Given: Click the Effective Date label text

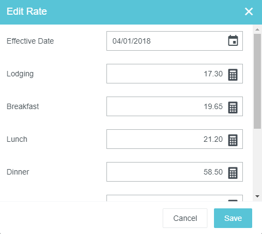Looking at the screenshot, I should (30, 41).
